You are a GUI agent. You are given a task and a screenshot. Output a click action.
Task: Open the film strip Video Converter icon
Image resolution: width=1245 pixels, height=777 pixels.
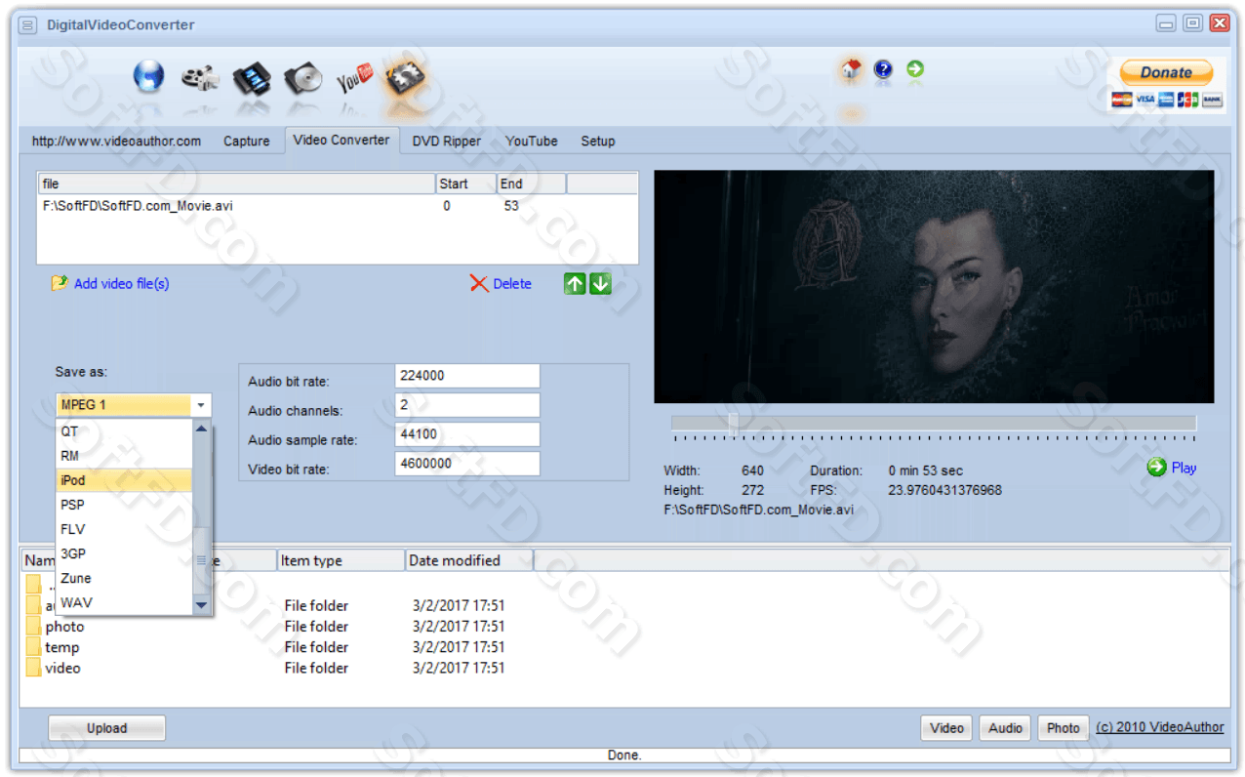click(252, 78)
